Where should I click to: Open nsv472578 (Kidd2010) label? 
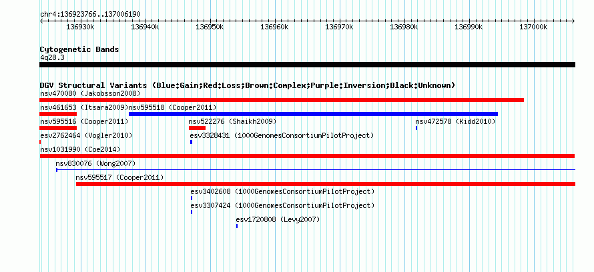point(455,121)
